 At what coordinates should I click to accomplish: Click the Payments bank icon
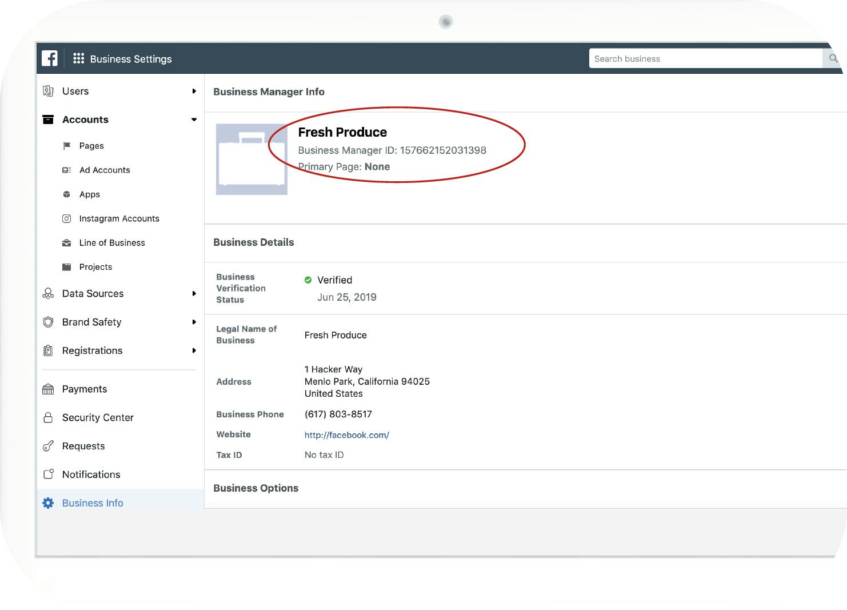[49, 389]
